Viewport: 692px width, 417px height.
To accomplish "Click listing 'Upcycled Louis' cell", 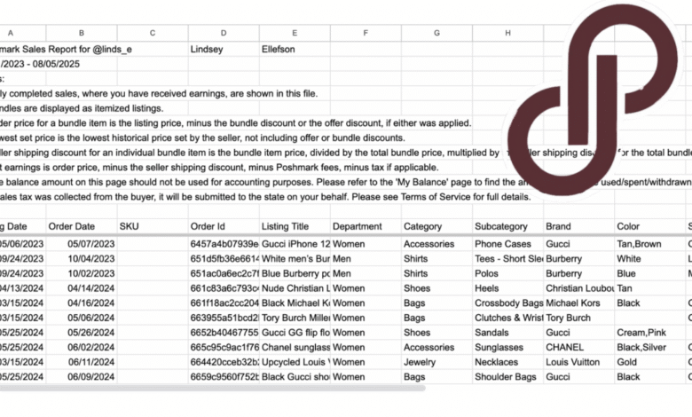I will 295,362.
